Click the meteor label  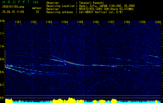click(37, 8)
